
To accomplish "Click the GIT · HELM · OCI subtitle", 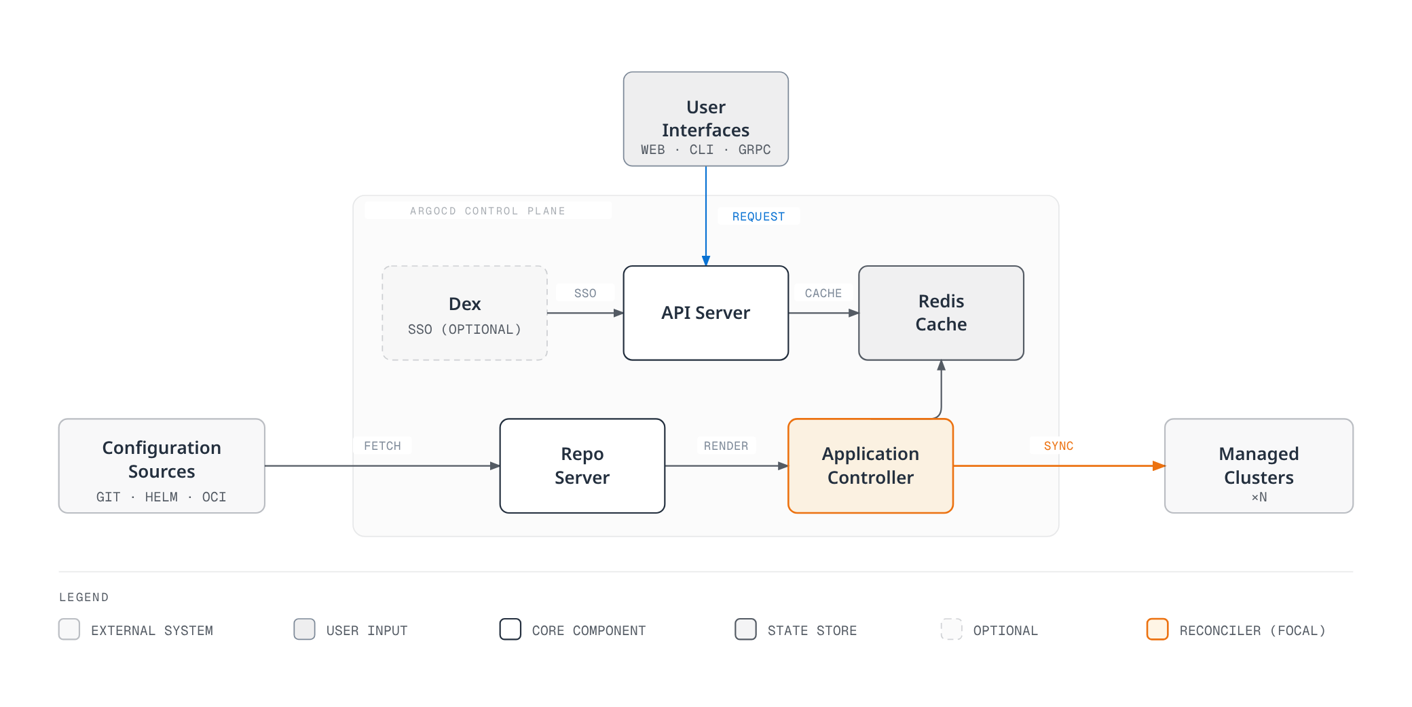I will (x=162, y=497).
